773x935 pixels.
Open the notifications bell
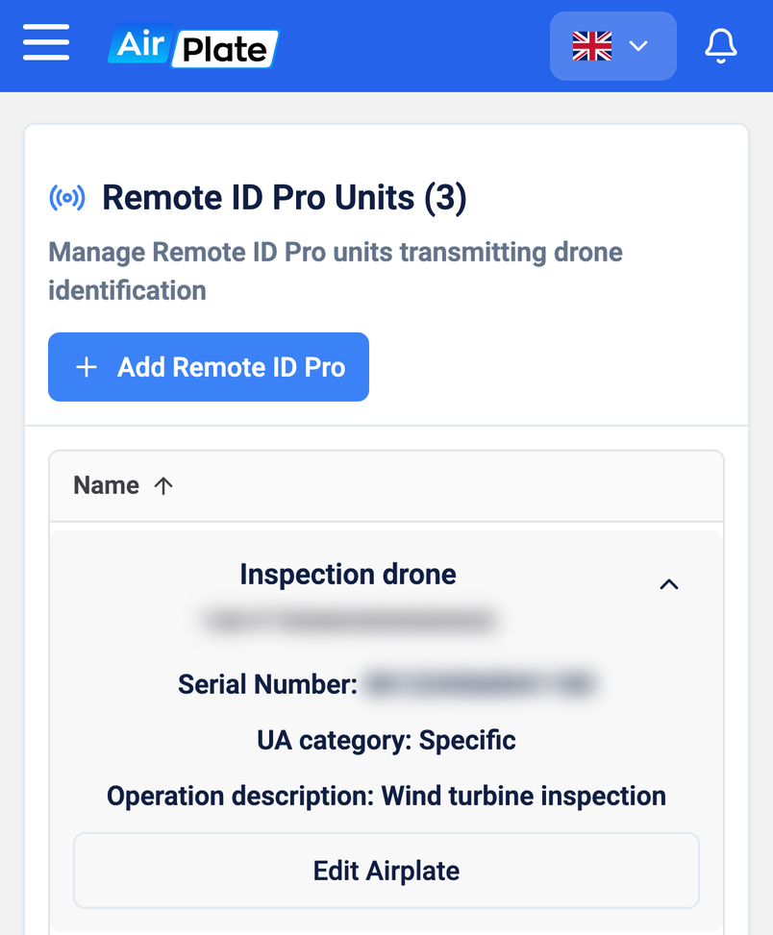pos(720,46)
